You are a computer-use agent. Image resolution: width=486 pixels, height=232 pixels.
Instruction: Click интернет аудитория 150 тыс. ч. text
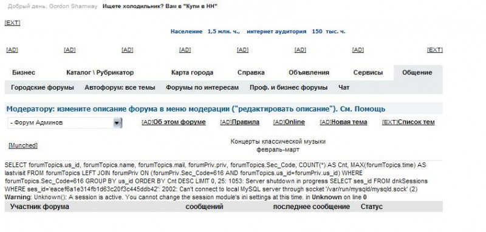pos(296,31)
